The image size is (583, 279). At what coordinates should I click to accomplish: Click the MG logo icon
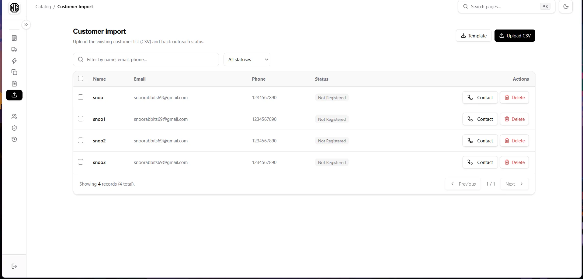[14, 8]
